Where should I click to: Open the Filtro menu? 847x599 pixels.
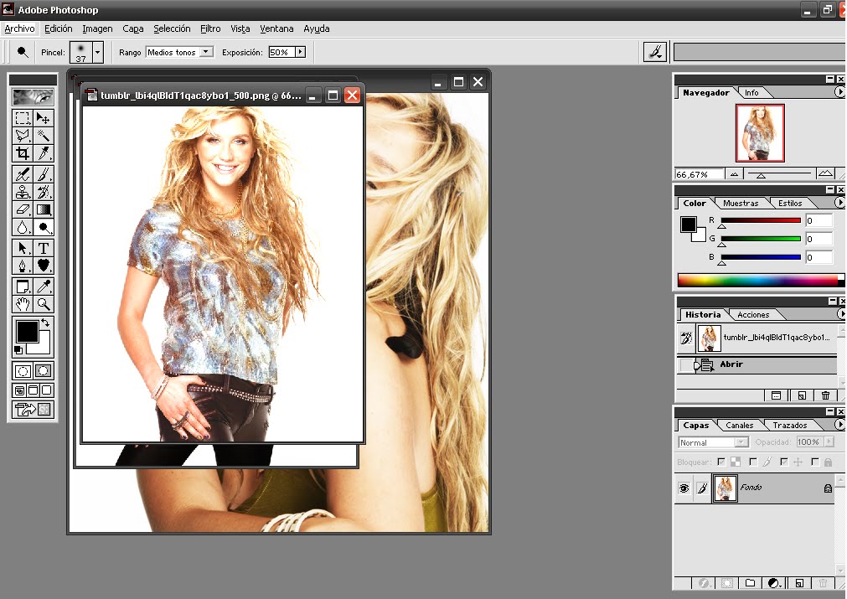tap(210, 28)
